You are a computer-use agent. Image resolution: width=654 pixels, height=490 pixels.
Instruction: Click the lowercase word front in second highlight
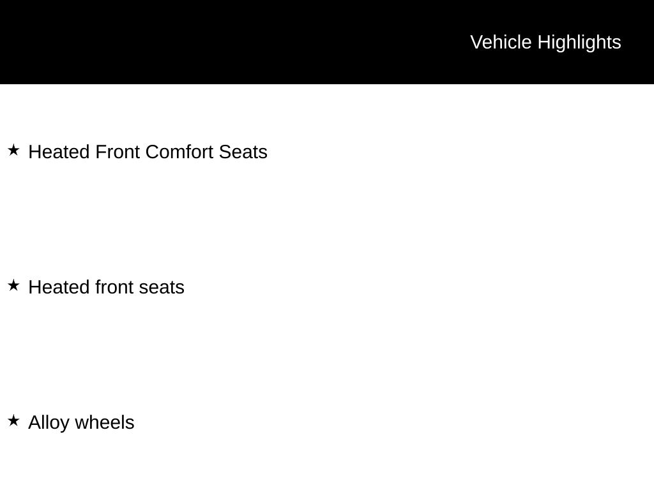click(x=114, y=288)
